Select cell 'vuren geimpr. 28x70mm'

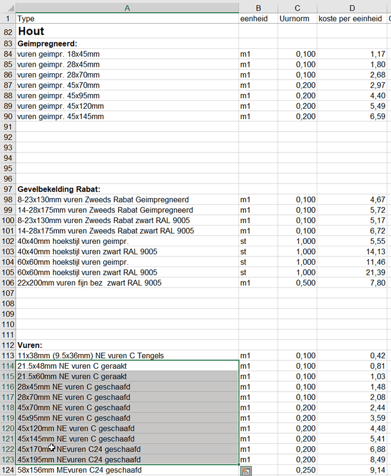pos(127,75)
